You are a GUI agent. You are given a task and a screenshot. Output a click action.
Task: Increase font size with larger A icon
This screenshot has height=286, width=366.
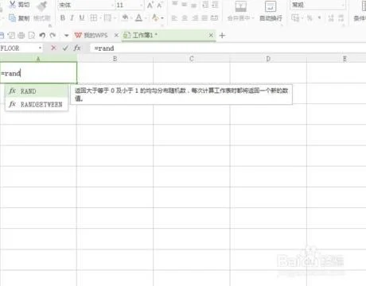(150, 5)
